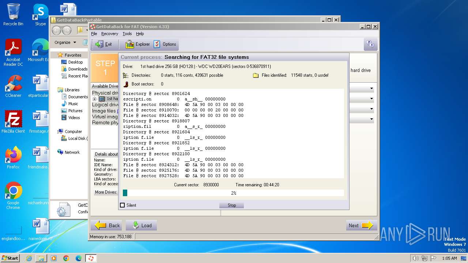468x263 pixels.
Task: Click the Back button
Action: (106, 225)
